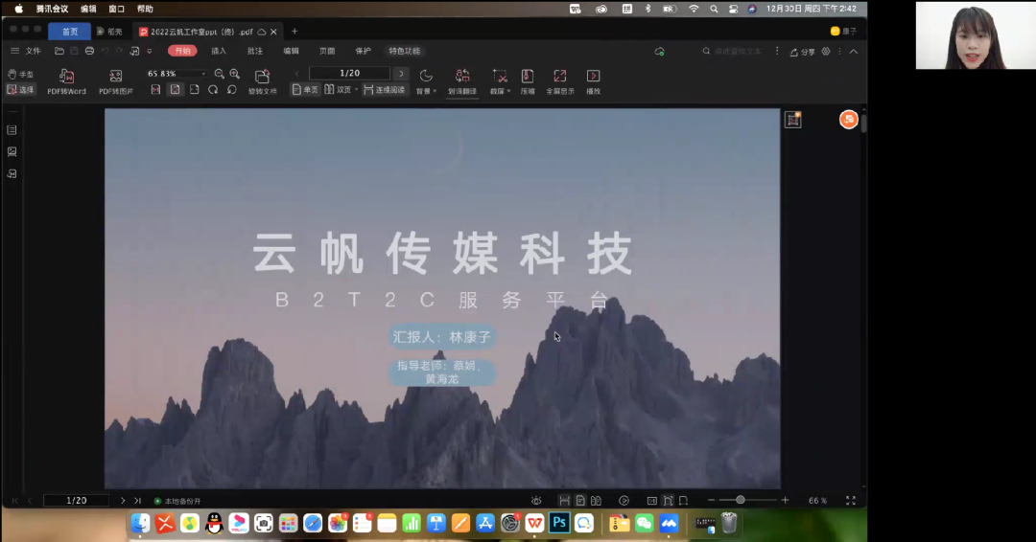1036x542 pixels.
Task: Switch to the 批注 annotation tab
Action: pyautogui.click(x=255, y=51)
